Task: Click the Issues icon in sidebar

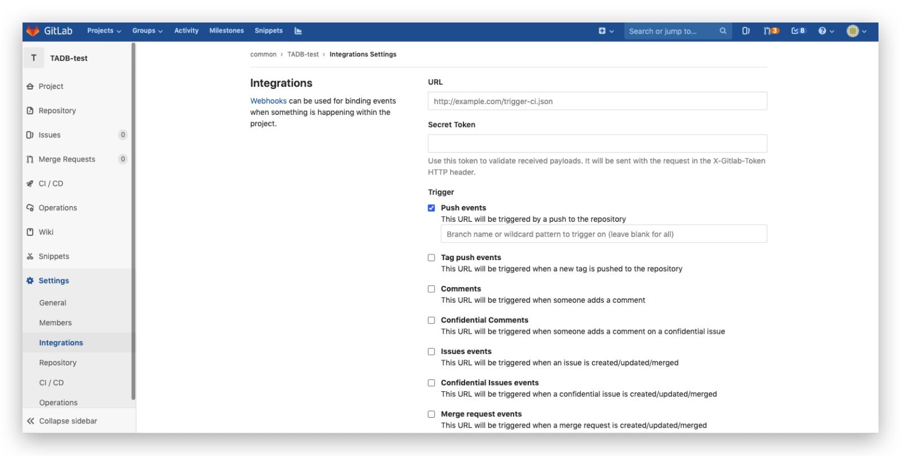Action: click(30, 135)
